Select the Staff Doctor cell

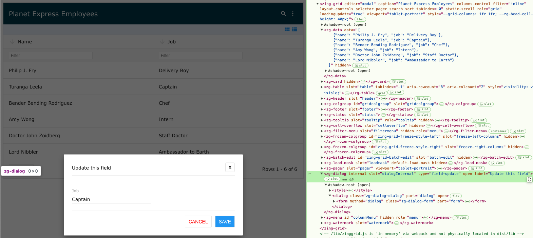pos(228,136)
